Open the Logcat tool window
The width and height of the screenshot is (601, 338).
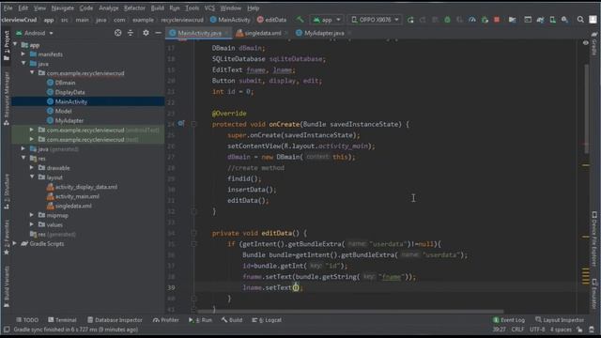[x=267, y=320]
